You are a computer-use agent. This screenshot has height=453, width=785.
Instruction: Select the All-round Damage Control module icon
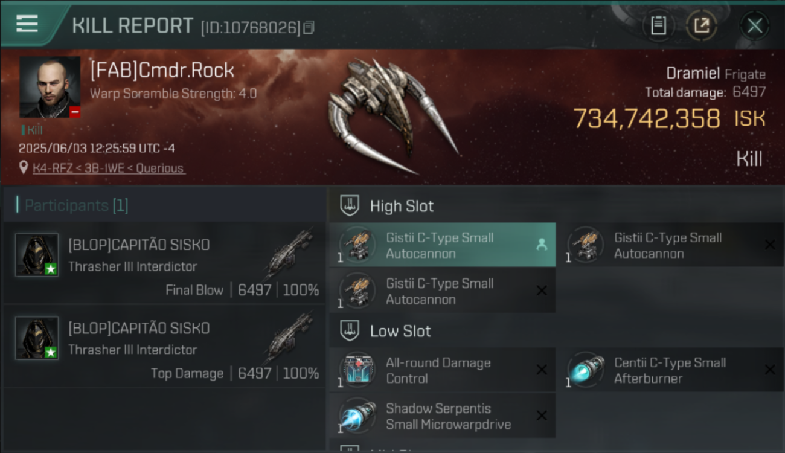357,370
